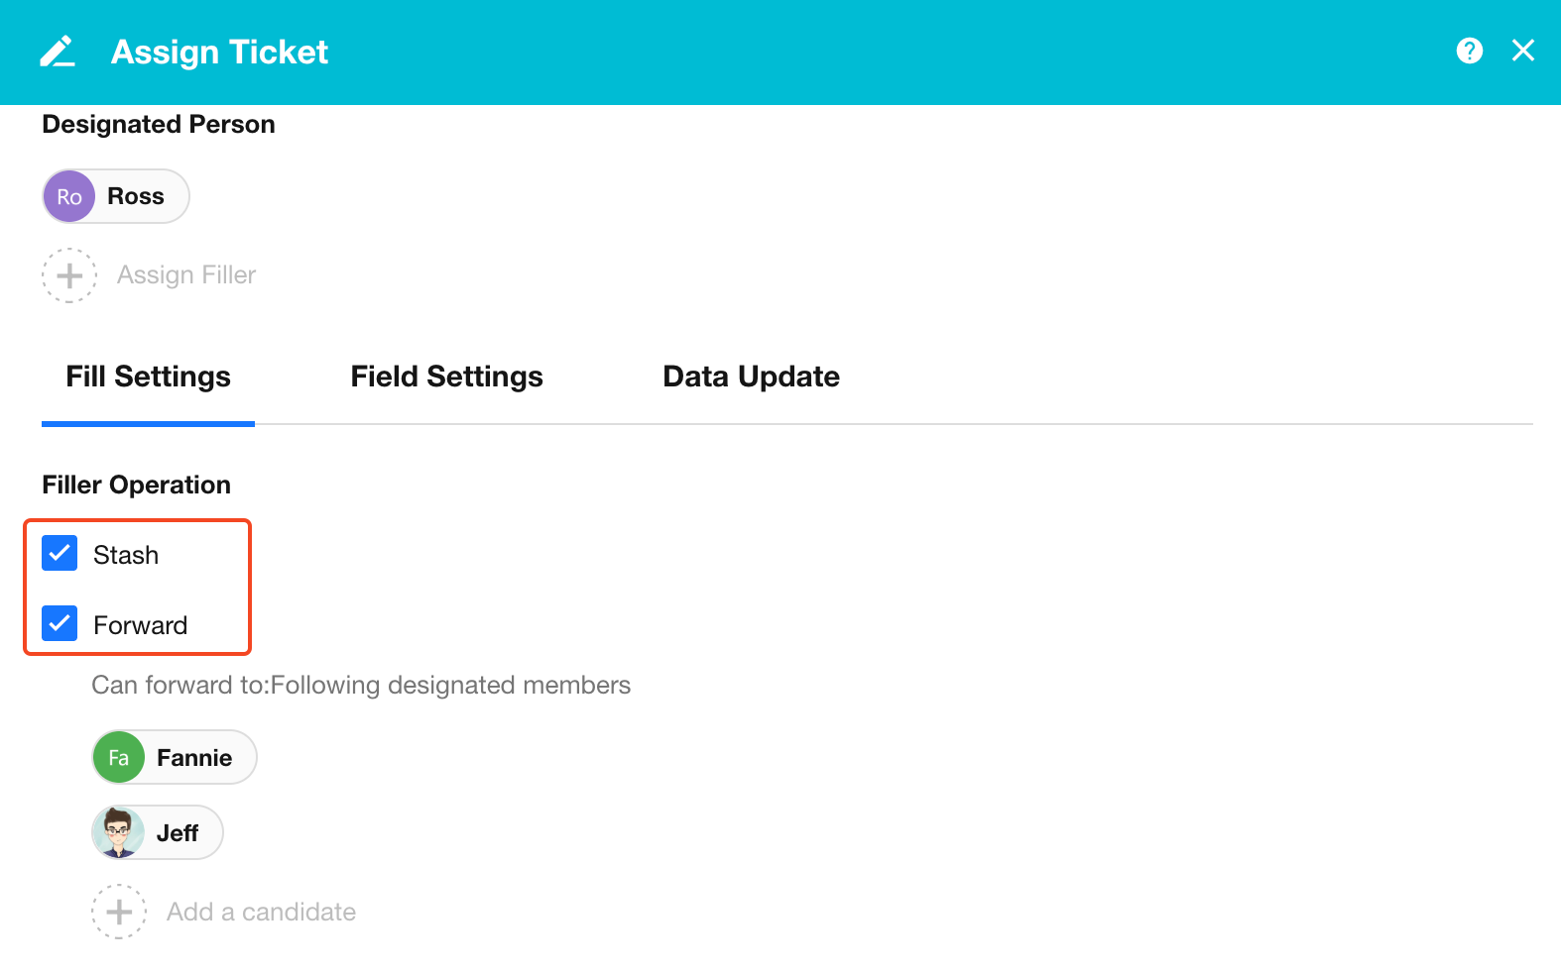The image size is (1561, 973).
Task: Click Ross's purple Ro avatar
Action: pos(69,196)
